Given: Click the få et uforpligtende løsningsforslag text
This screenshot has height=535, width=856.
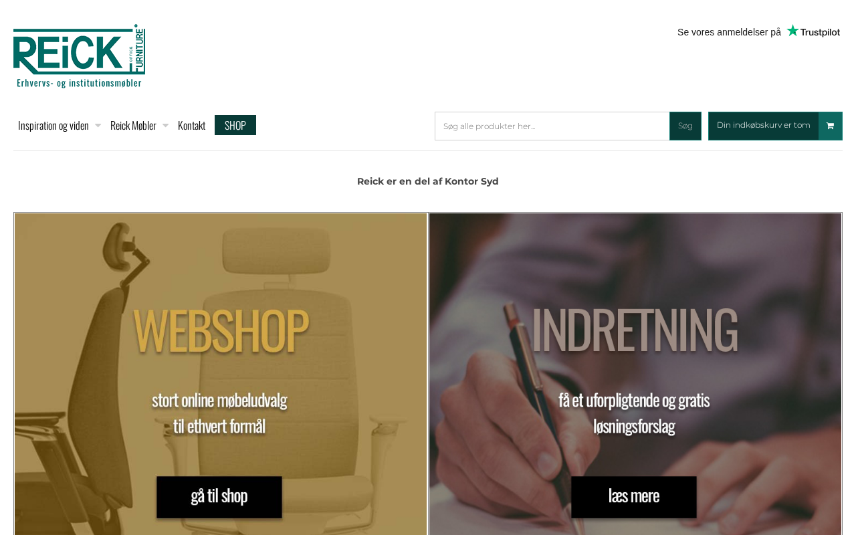Looking at the screenshot, I should click(x=634, y=413).
